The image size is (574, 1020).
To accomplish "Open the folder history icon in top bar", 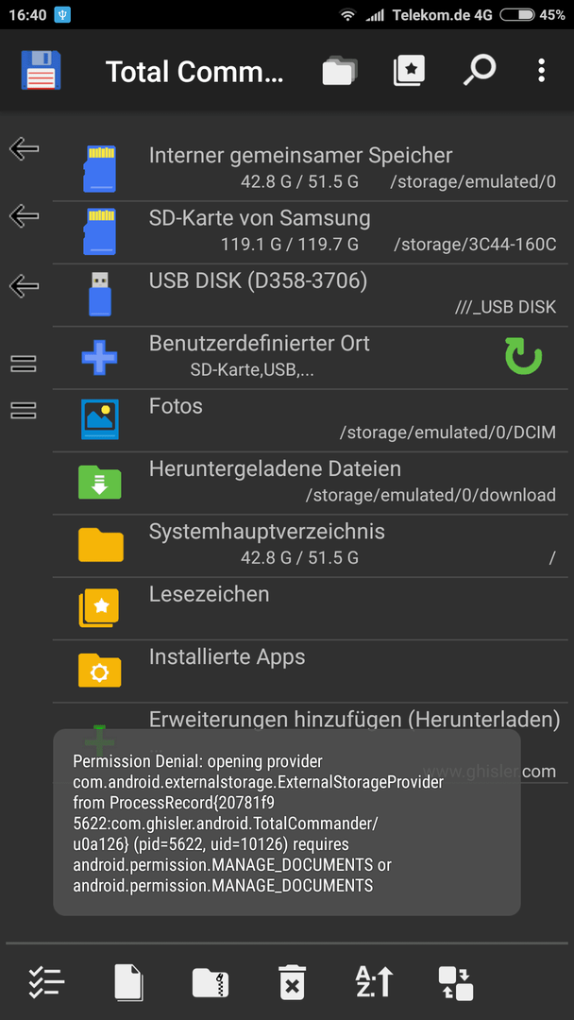I will (340, 70).
